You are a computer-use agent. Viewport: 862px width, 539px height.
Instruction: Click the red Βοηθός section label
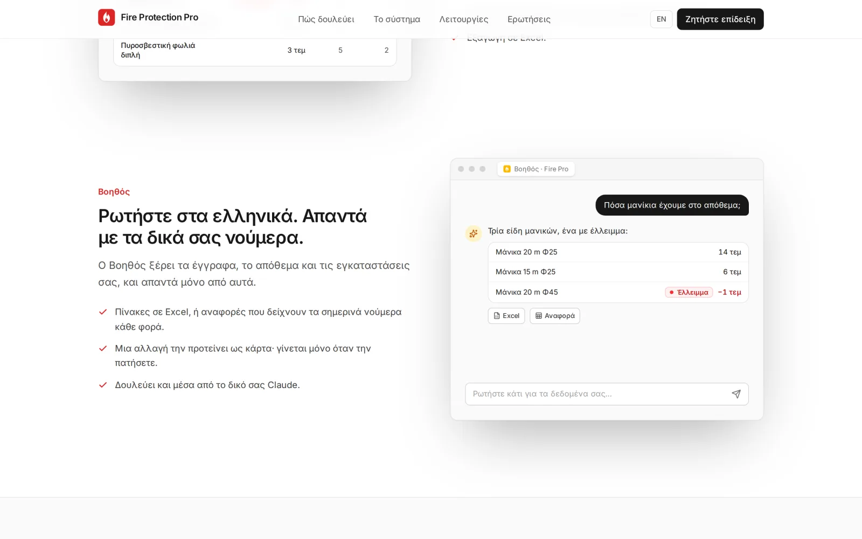click(114, 192)
